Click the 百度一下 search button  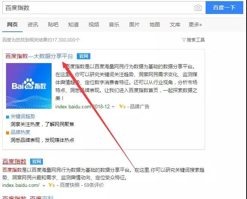coord(224,8)
